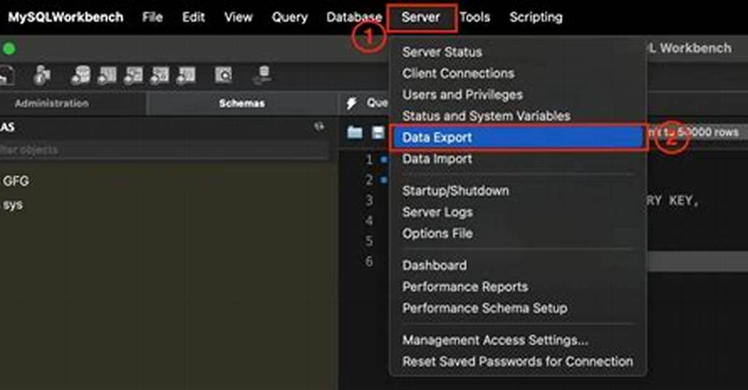Open the View menu
Screen dimensions: 748x390
(238, 17)
